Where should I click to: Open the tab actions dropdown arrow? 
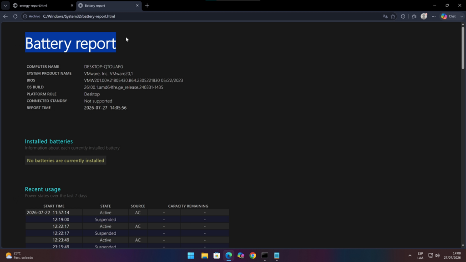pyautogui.click(x=5, y=5)
